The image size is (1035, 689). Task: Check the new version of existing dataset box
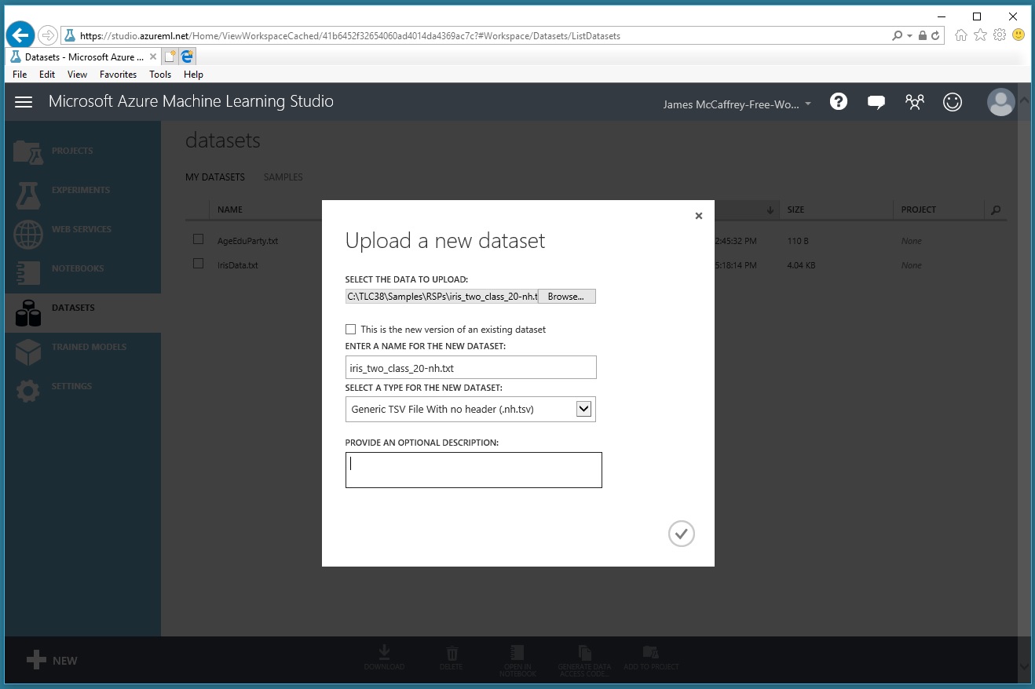351,330
